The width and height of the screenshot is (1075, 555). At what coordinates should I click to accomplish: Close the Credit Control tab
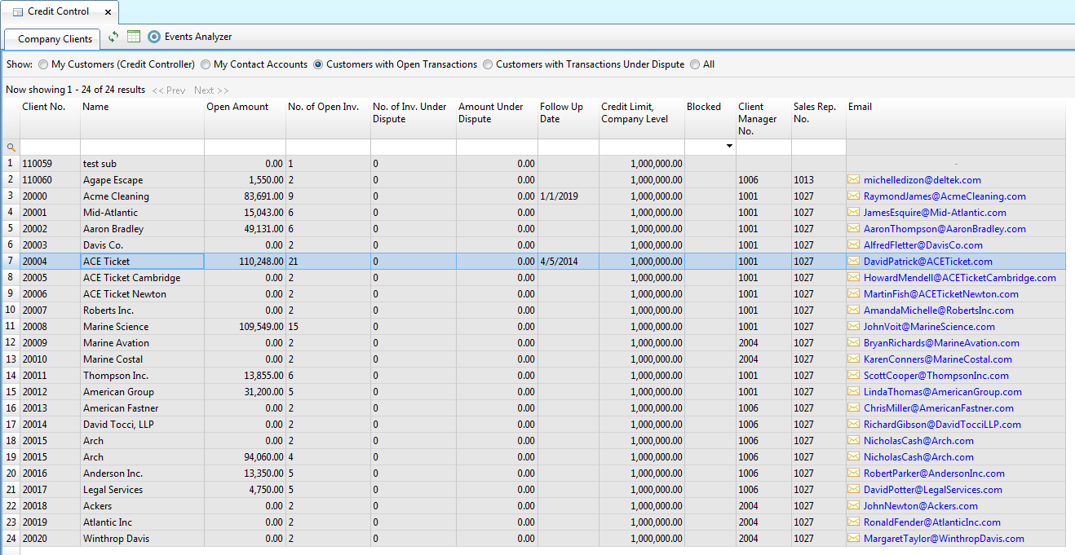[109, 12]
